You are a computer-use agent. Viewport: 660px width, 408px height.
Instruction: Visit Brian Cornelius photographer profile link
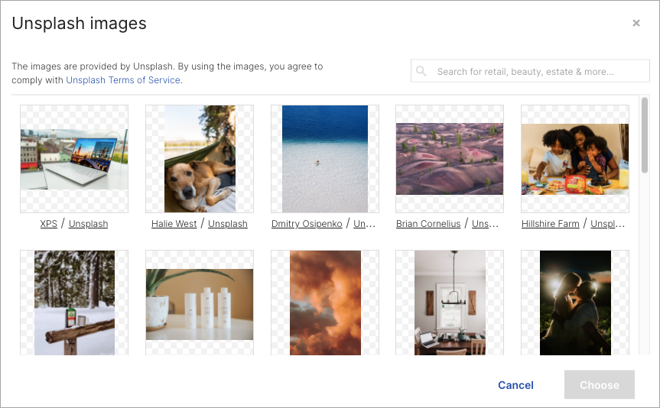pos(428,224)
